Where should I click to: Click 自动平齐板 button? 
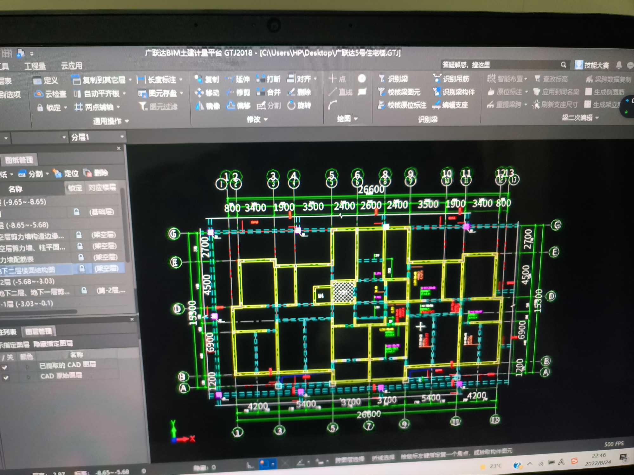click(100, 94)
